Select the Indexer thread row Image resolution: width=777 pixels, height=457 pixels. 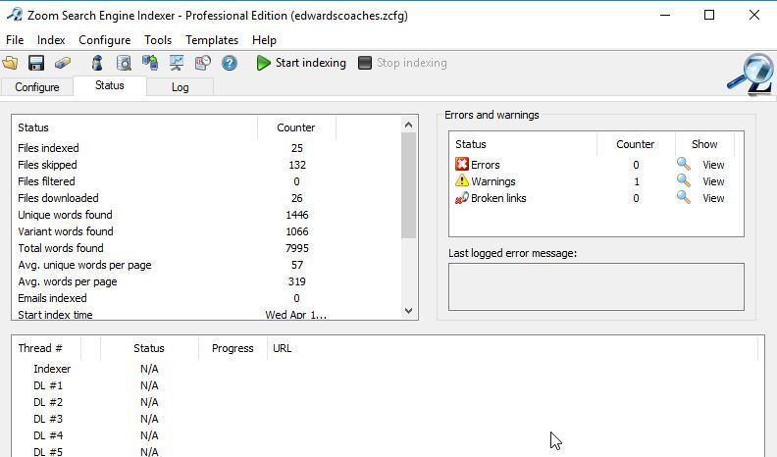coord(388,369)
